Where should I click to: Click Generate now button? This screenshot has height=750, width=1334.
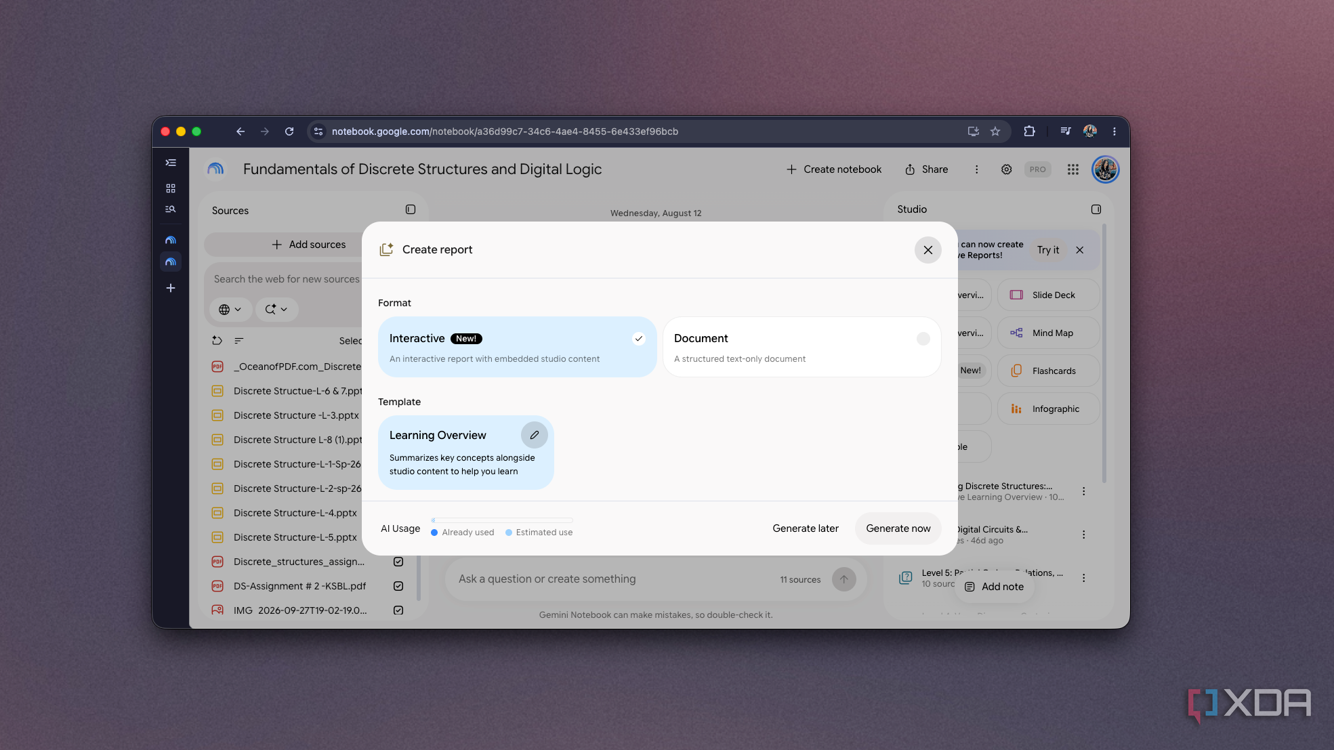coord(898,528)
